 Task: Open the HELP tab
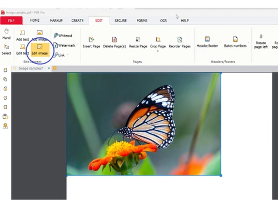click(185, 21)
